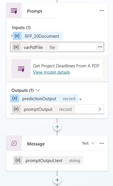113x186 pixels.
Task: Open the Message node more options menu
Action: 102,143
